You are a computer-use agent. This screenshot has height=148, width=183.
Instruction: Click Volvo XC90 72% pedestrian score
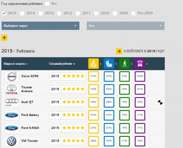pyautogui.click(x=124, y=76)
